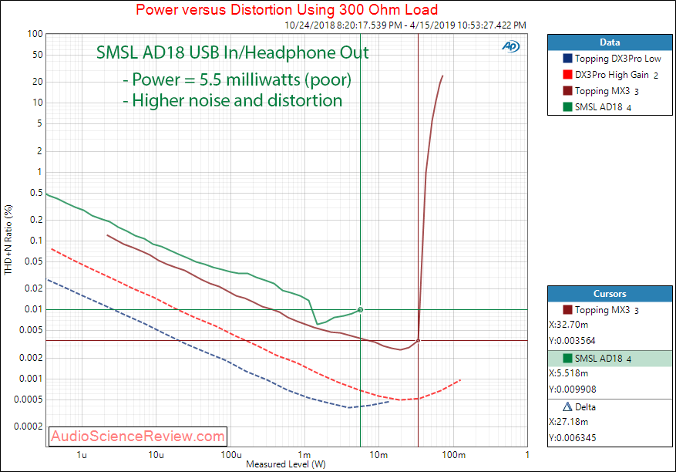
Task: Click the SMSL AD18 swatch in the Cursors panel
Action: [x=567, y=359]
